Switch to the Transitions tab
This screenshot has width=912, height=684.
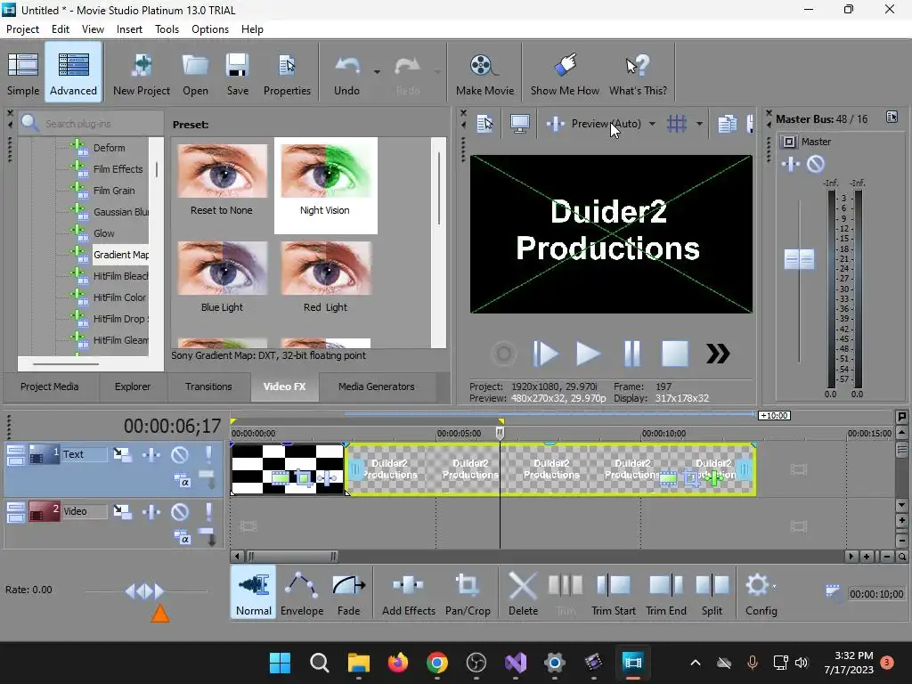point(208,387)
